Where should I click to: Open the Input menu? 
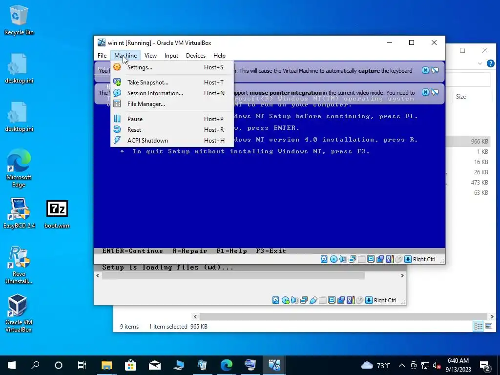coord(171,56)
